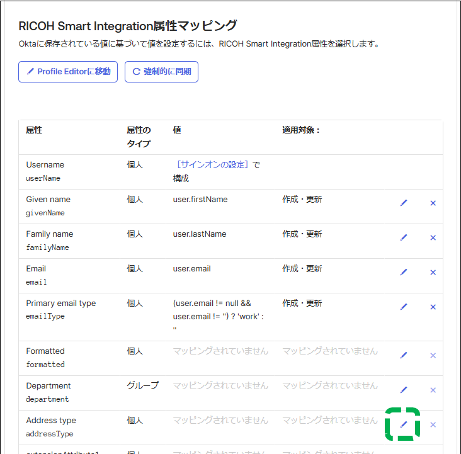The height and width of the screenshot is (454, 461).
Task: Click グループ type in Department row
Action: coord(143,385)
